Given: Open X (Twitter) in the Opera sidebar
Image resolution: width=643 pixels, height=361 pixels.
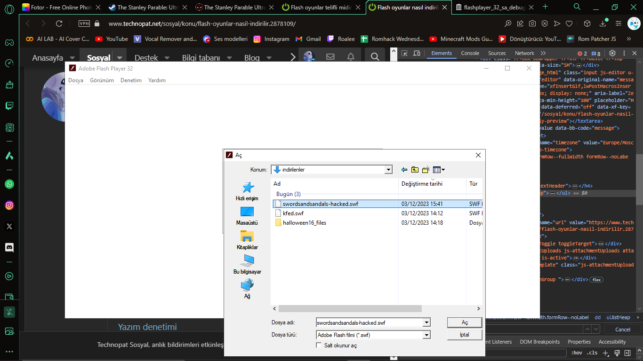Looking at the screenshot, I should pos(9,227).
